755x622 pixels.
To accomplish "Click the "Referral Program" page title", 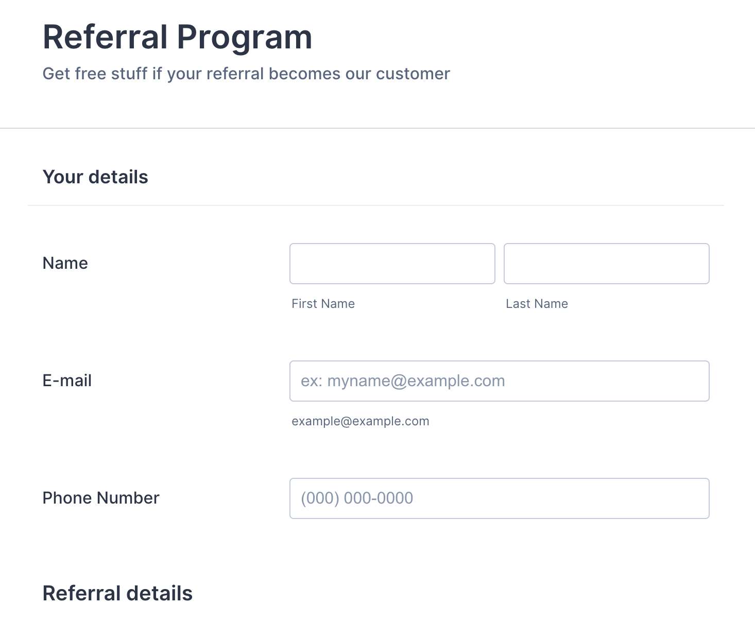I will pos(177,37).
